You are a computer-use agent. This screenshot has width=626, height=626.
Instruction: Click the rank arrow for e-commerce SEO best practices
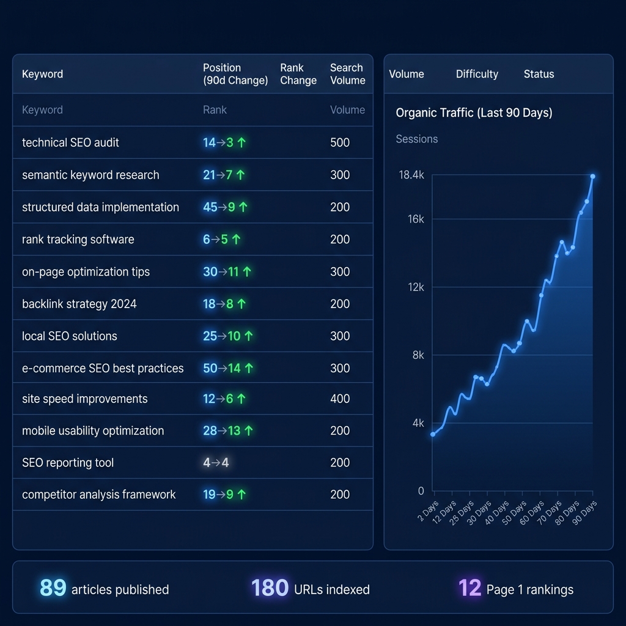(248, 367)
